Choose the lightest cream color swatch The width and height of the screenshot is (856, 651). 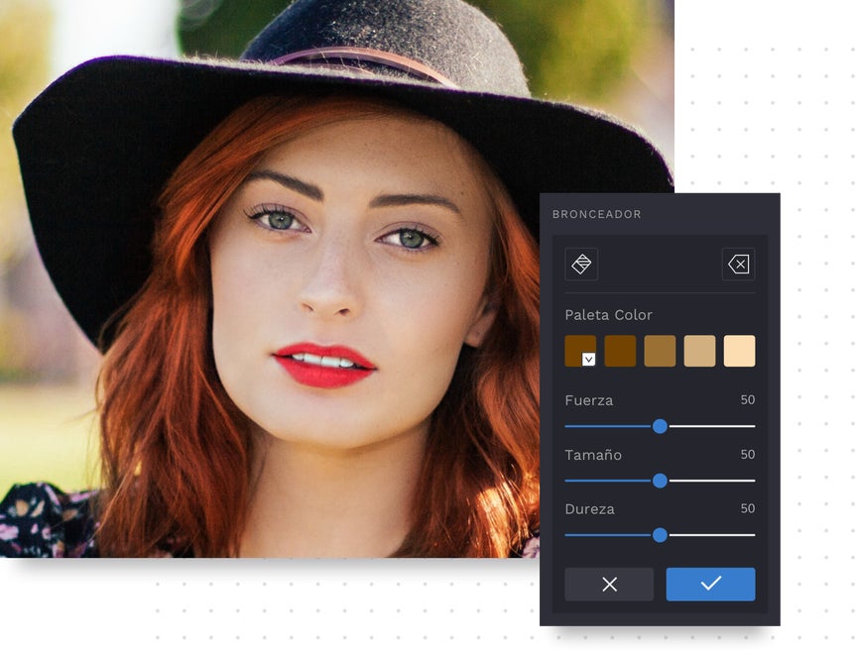(740, 351)
